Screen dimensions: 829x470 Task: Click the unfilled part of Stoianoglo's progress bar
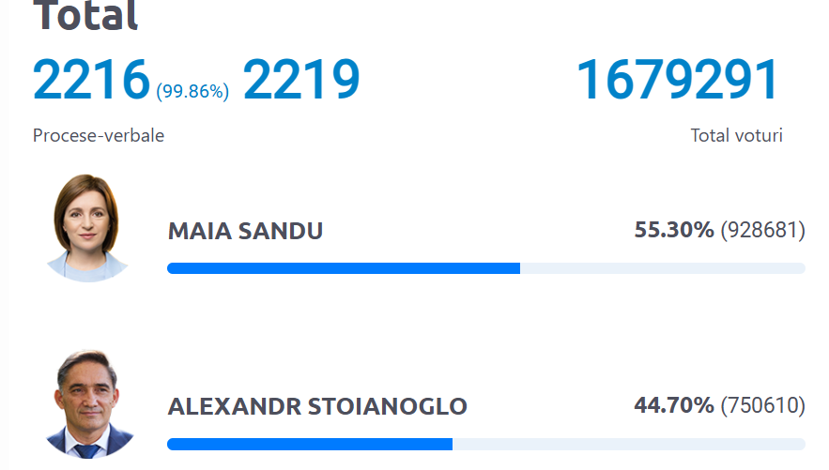click(x=628, y=444)
